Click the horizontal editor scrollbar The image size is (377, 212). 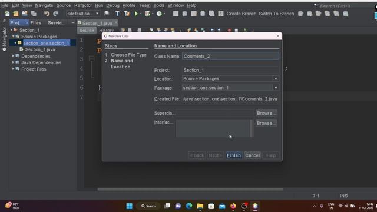point(190,190)
